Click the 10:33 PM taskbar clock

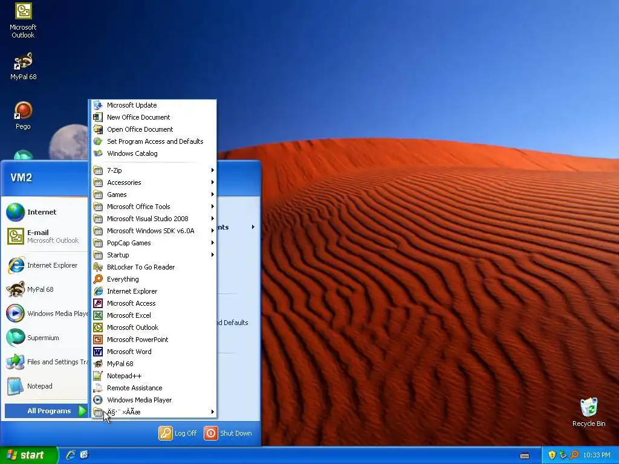point(597,456)
